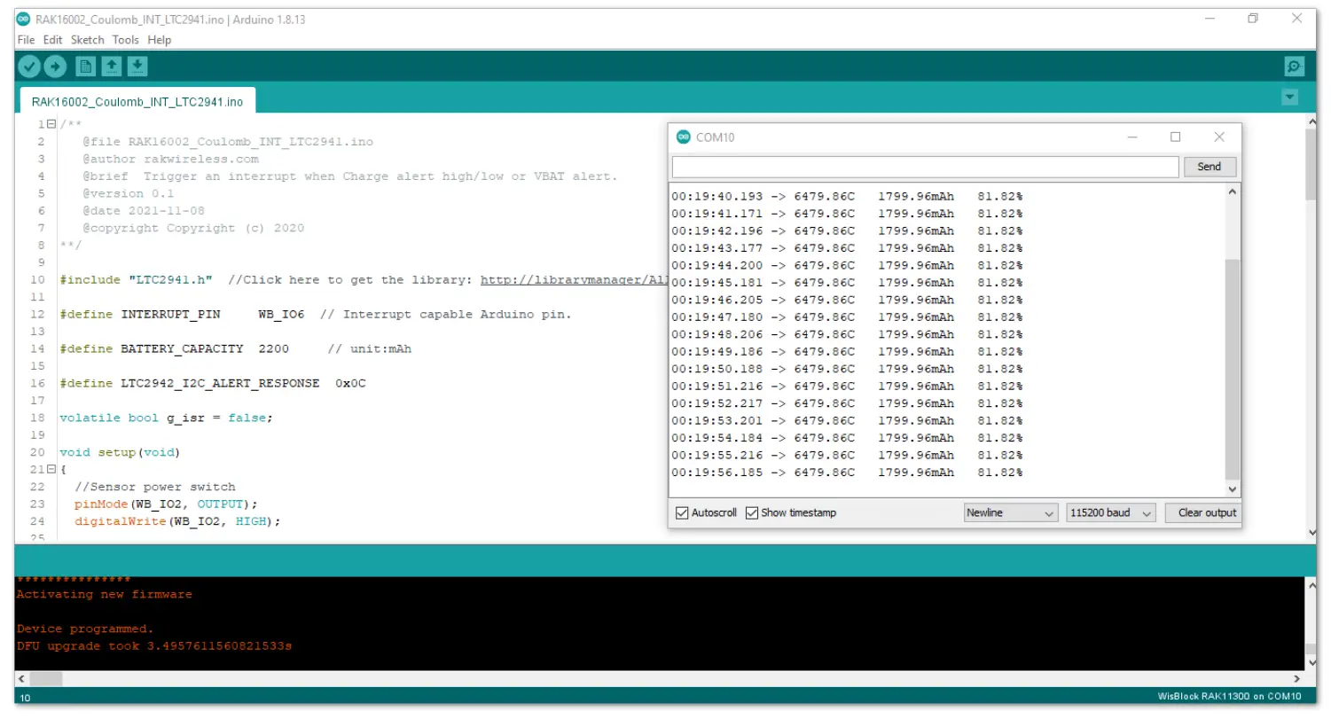Open the Edit menu

(53, 40)
